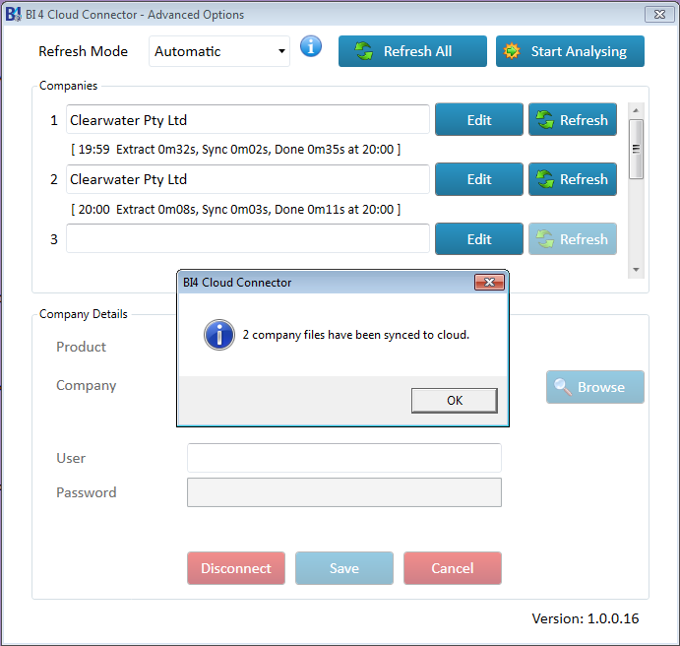Image resolution: width=680 pixels, height=646 pixels.
Task: Click the dimmed Refresh button in row 3
Action: coord(573,239)
